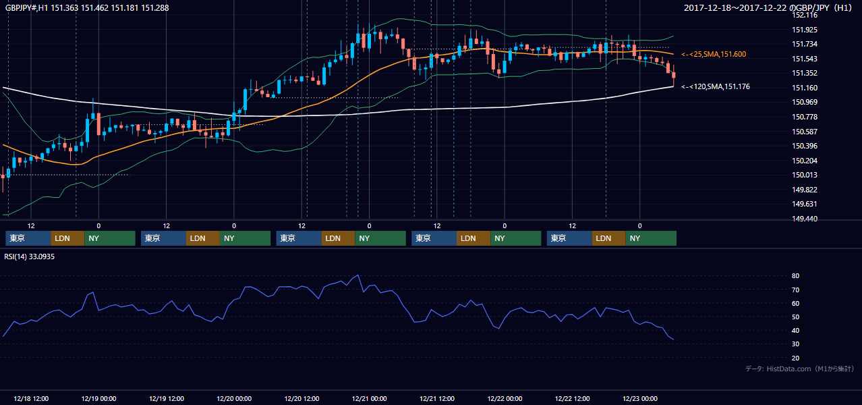This screenshot has height=405, width=862.
Task: Click price axis value 150.396
Action: (x=804, y=146)
